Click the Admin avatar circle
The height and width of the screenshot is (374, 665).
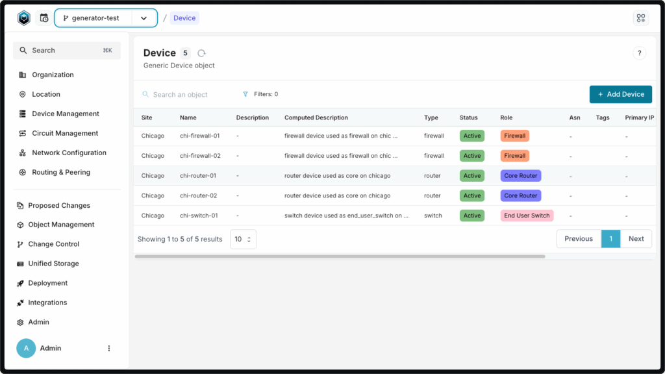click(x=26, y=349)
